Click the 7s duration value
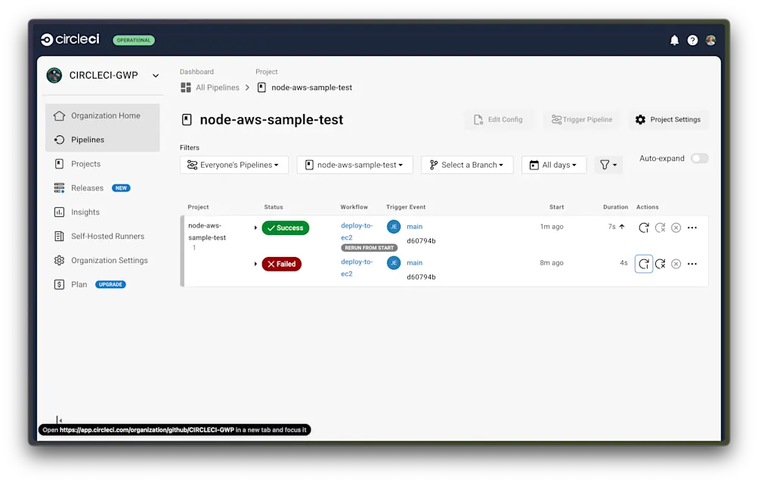758x483 pixels. tap(611, 226)
